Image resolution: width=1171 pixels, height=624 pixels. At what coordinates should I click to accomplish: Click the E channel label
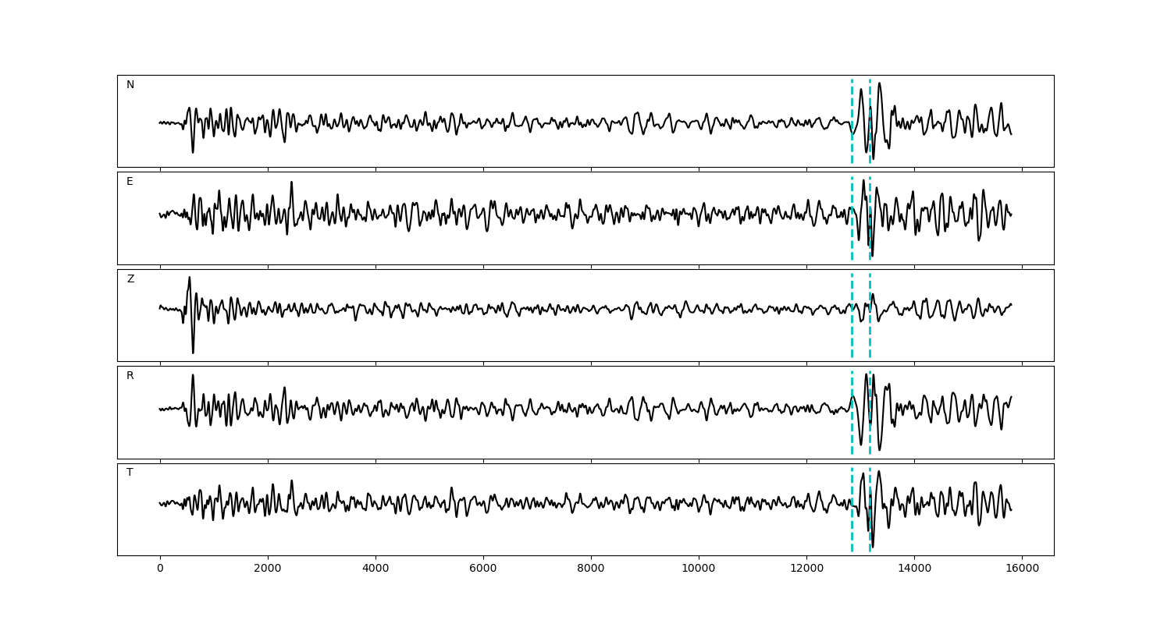pos(130,182)
